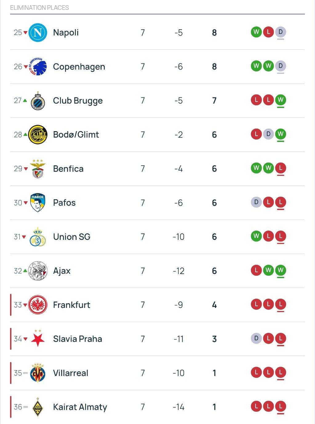The width and height of the screenshot is (315, 424).
Task: Open the Villarreal club crest
Action: (38, 373)
